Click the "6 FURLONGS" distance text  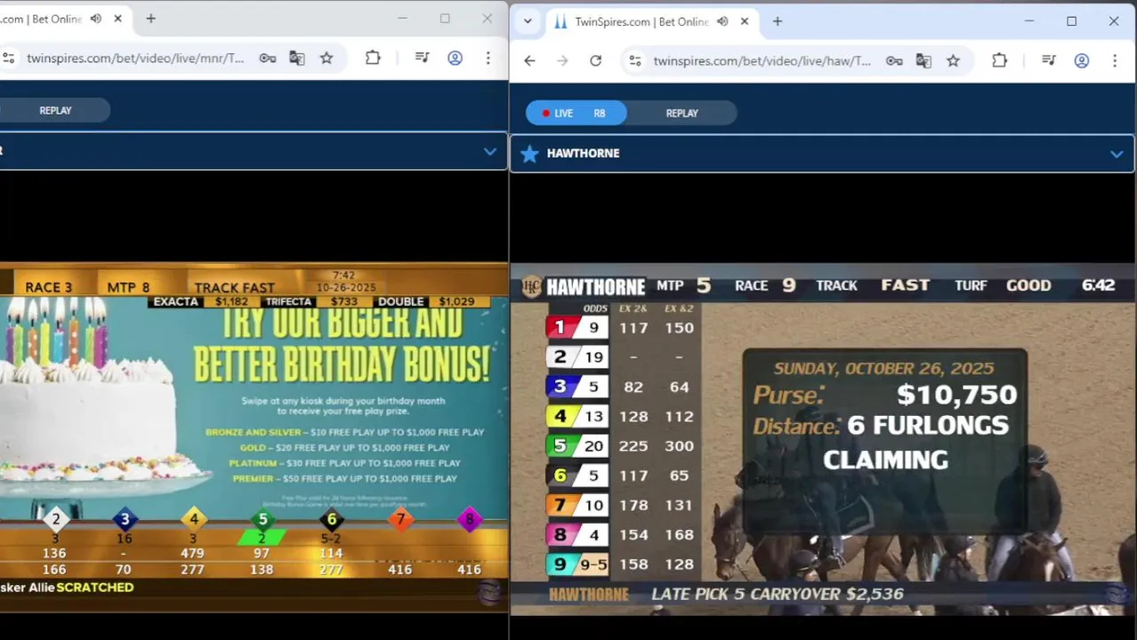click(x=928, y=426)
